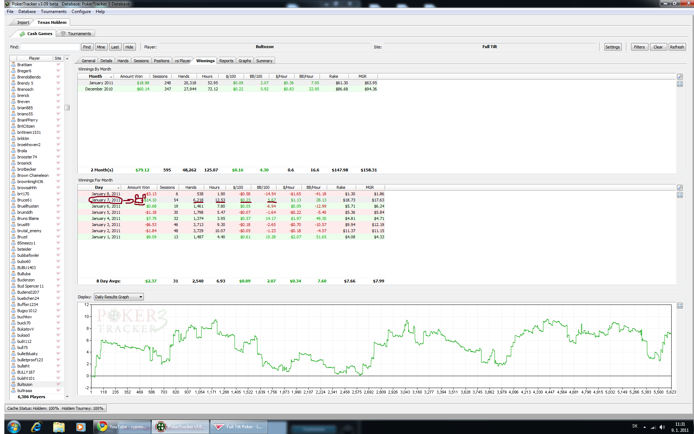
Task: Click the Last button
Action: click(x=115, y=47)
